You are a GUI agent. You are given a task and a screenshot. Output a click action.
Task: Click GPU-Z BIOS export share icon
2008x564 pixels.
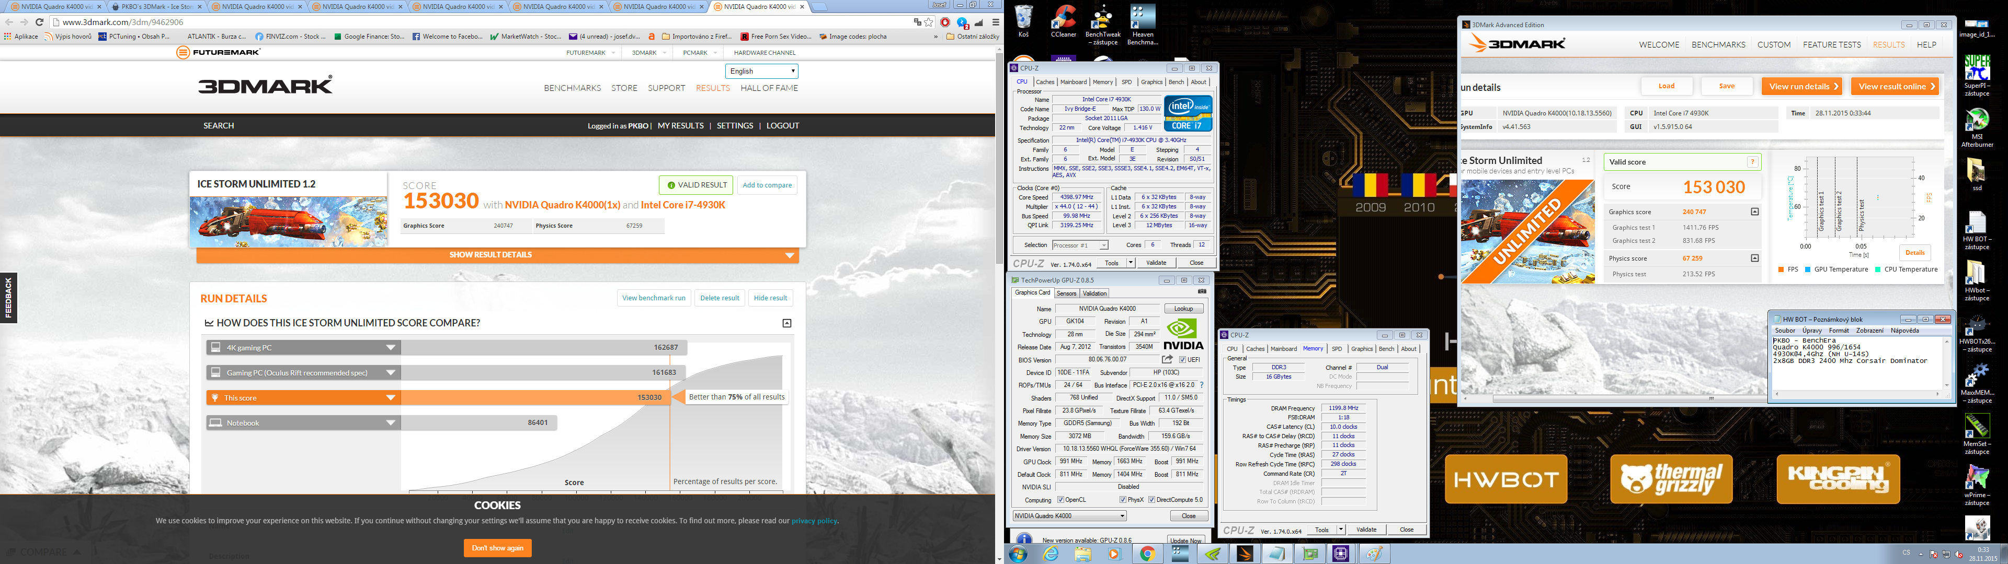(1167, 359)
